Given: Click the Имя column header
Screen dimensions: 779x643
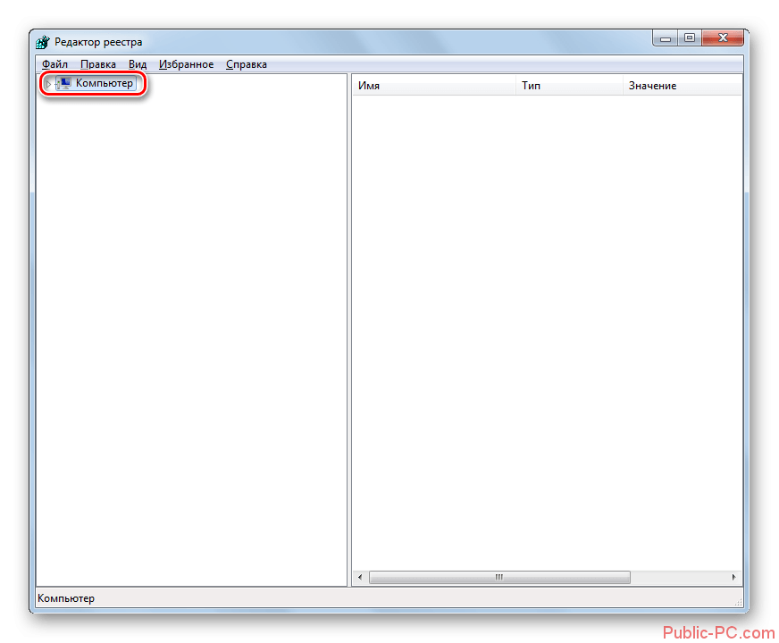Looking at the screenshot, I should click(x=434, y=86).
